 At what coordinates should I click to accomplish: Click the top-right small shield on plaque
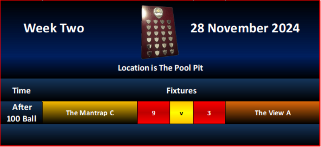[169, 22]
